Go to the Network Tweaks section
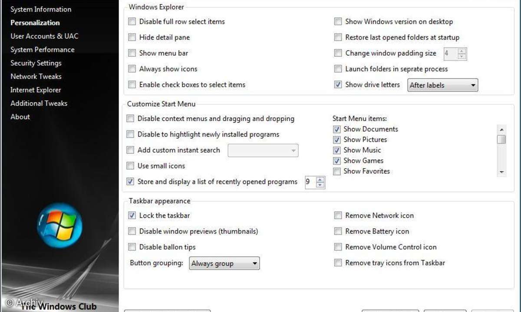This screenshot has width=521, height=312. pos(36,76)
